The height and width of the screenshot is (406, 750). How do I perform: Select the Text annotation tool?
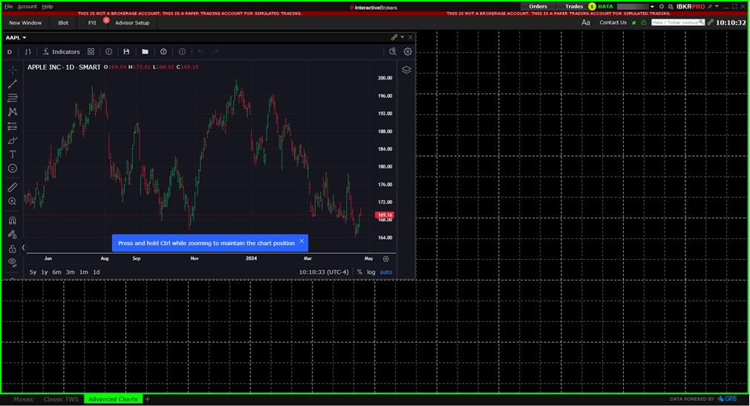tap(13, 154)
